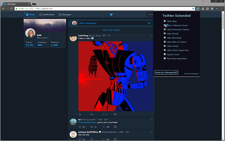225x141 pixels.
Task: Enable Real time tweet feed
Action: click(165, 59)
